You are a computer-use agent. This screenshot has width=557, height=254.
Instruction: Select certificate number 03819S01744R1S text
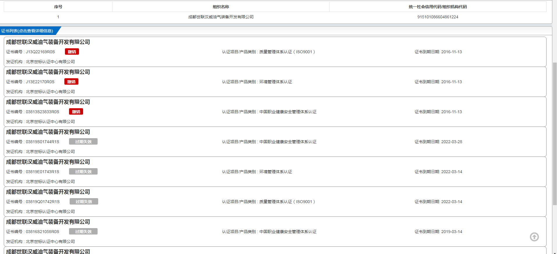coord(43,142)
